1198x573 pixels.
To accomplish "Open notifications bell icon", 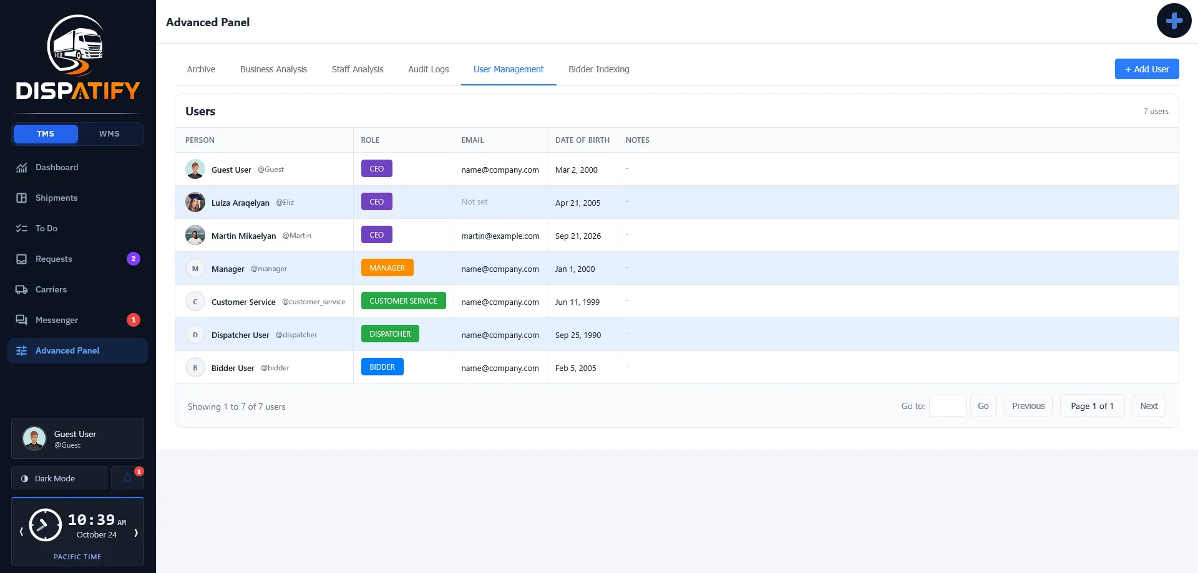I will pos(127,478).
